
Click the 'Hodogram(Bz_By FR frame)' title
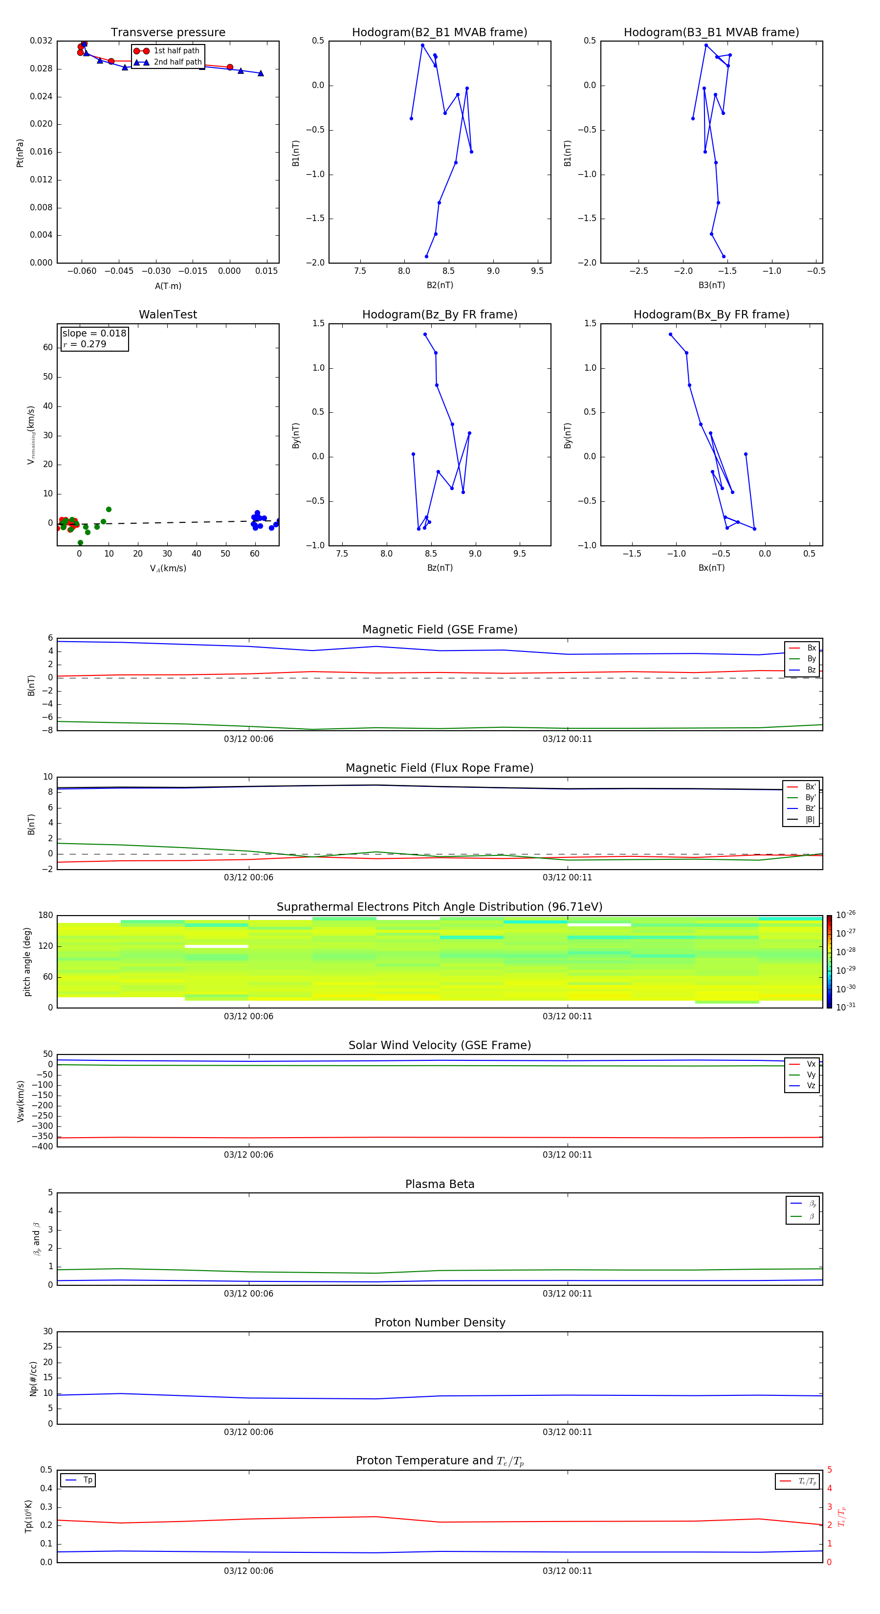[x=440, y=314]
